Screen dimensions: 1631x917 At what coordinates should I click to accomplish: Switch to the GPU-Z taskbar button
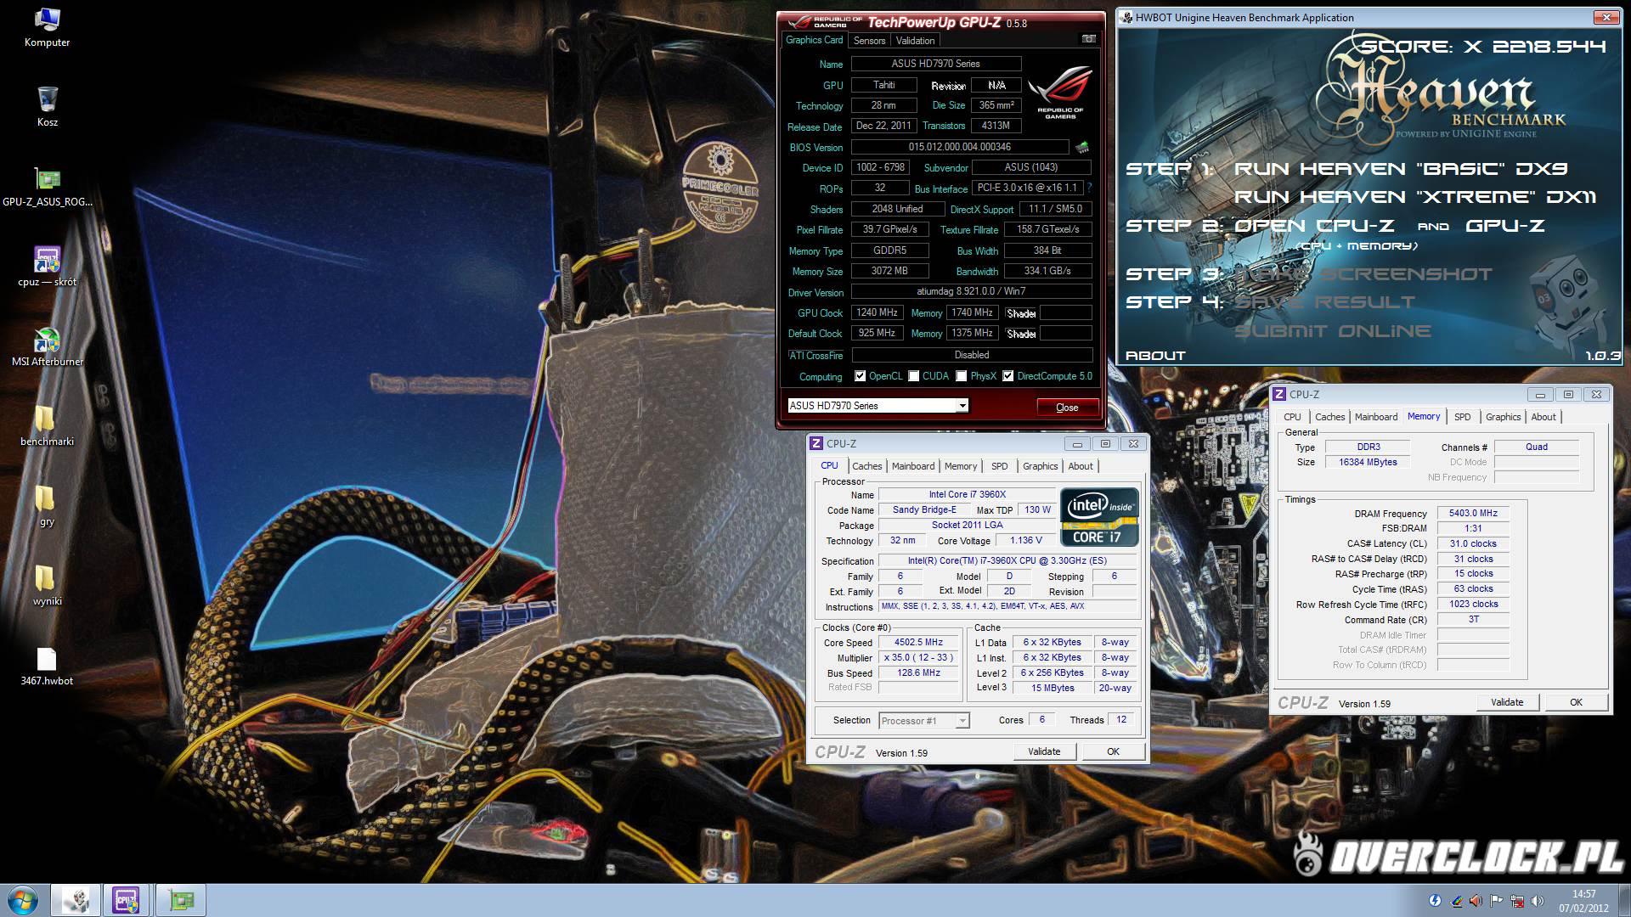coord(180,900)
